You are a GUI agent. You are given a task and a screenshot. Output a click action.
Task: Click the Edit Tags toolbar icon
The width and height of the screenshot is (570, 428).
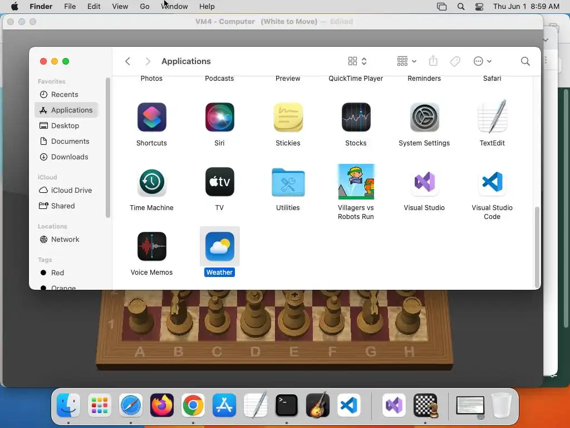click(x=455, y=61)
